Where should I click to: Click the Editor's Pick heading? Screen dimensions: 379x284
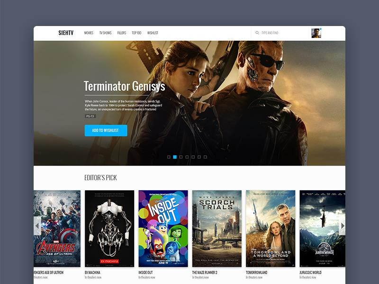100,178
